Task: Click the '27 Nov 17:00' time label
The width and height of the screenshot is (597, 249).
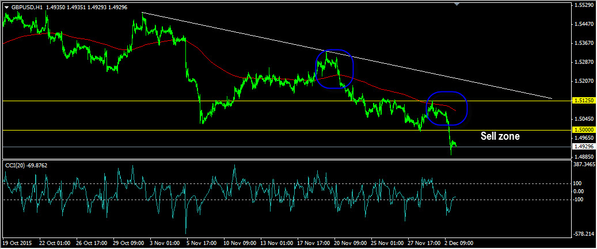Action: coord(424,243)
